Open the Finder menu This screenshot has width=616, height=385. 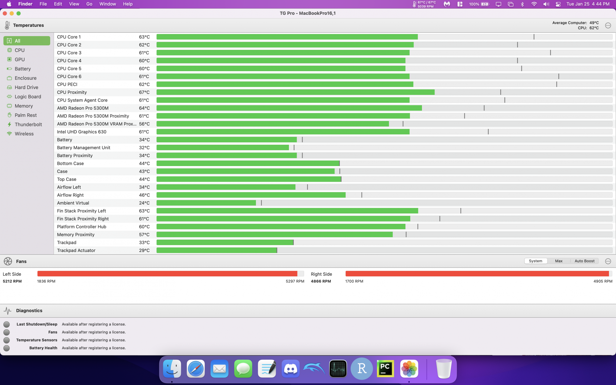[25, 4]
